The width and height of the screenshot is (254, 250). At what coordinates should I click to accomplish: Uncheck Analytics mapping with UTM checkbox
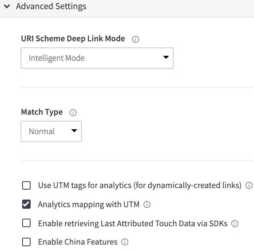click(26, 205)
